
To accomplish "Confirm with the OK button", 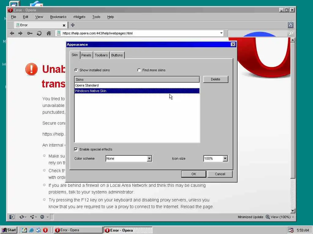I will coord(193,174).
